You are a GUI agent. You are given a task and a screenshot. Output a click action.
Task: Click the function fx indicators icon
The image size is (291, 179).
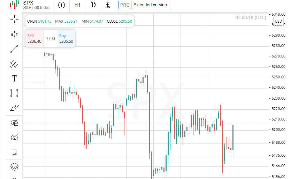coord(108,5)
